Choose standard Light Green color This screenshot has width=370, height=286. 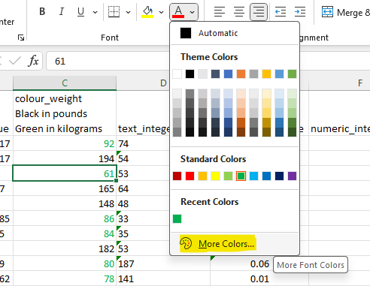[x=228, y=176]
